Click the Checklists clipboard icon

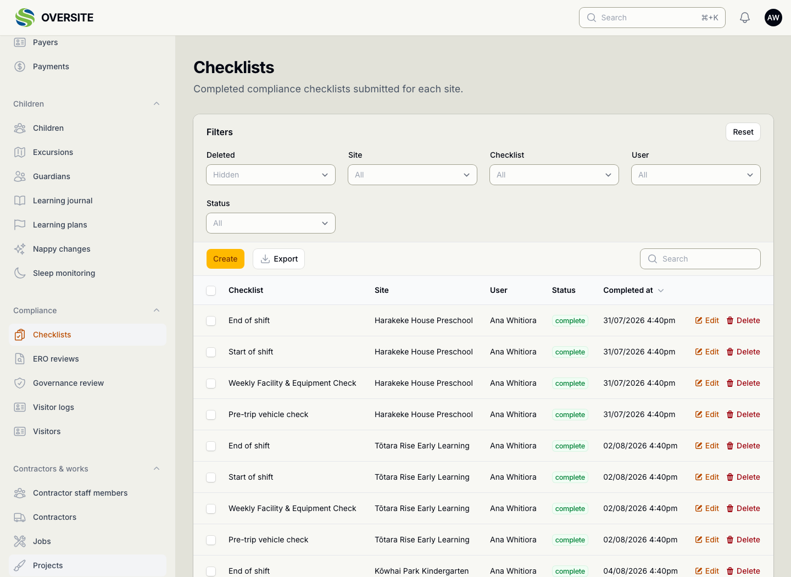(20, 335)
